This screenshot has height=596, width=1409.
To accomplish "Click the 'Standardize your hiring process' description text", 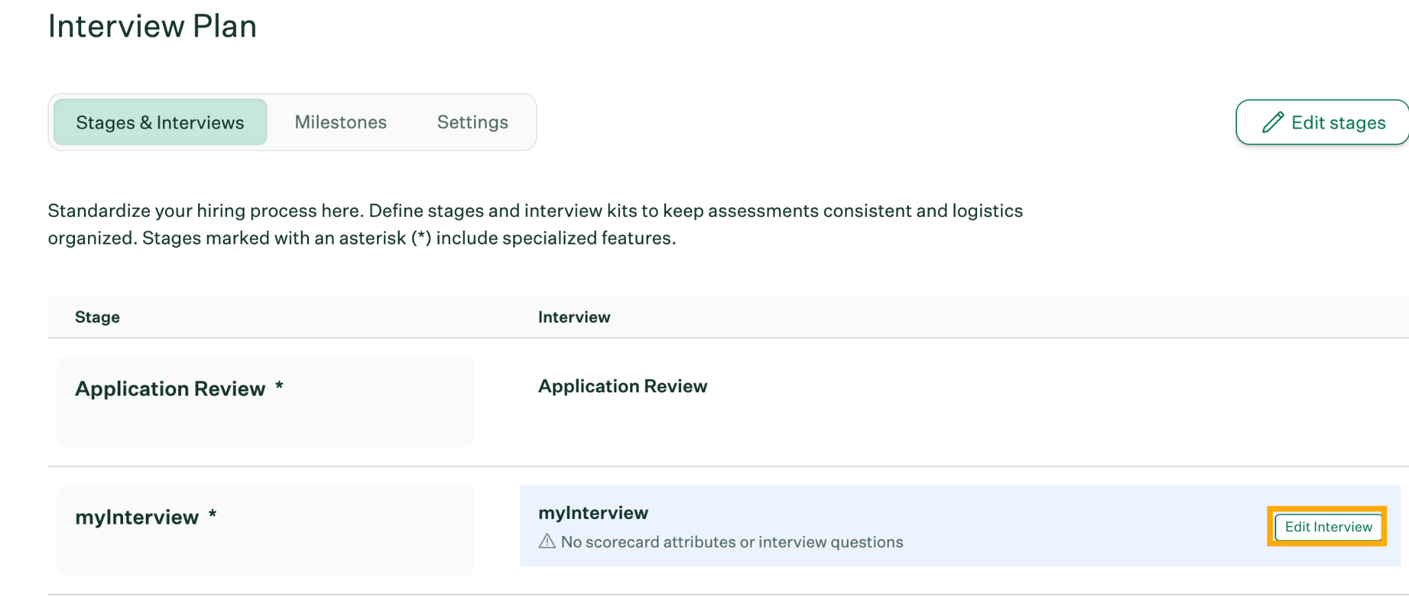I will pyautogui.click(x=535, y=224).
